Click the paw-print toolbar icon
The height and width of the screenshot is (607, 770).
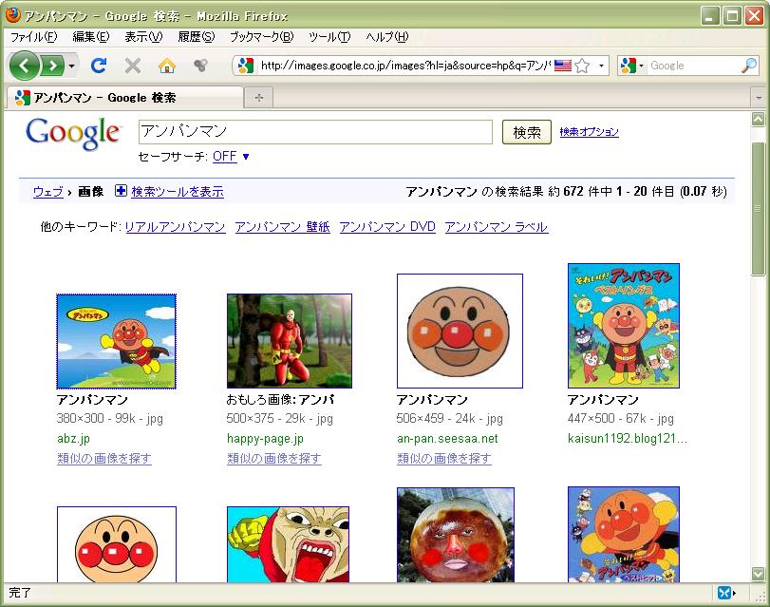(x=200, y=66)
